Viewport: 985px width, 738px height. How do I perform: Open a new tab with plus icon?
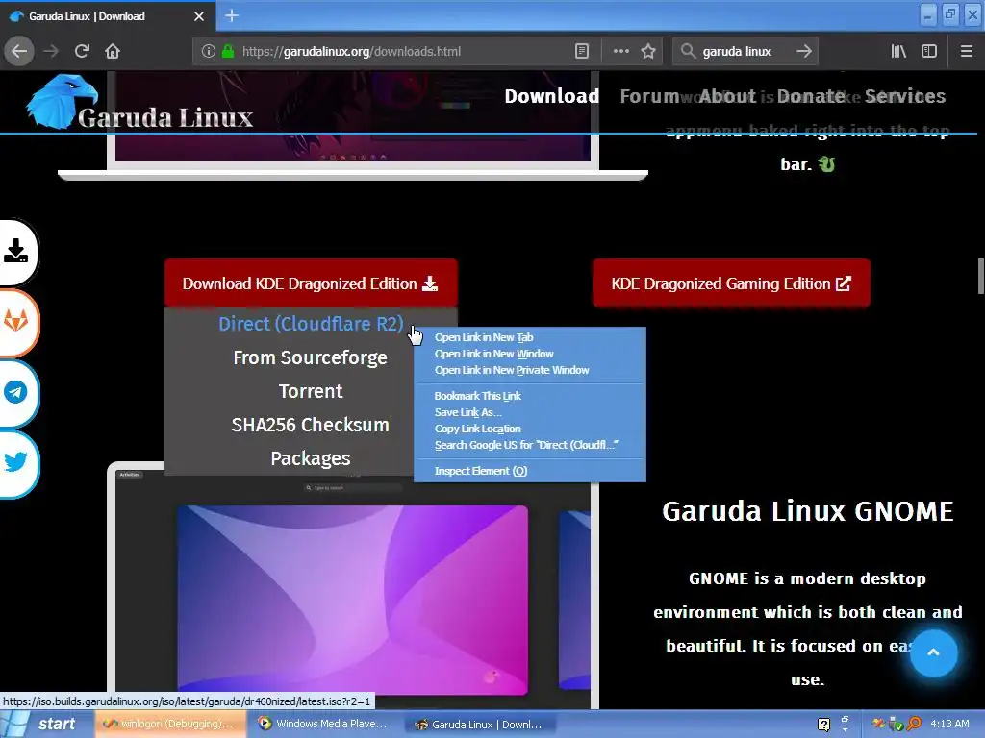tap(232, 15)
